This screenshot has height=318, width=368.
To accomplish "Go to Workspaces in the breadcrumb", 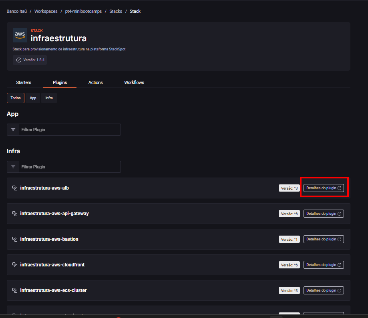I will coord(46,11).
